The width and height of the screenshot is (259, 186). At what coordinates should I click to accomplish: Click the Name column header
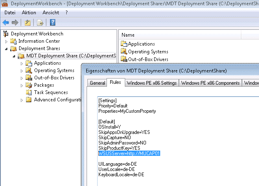point(180,35)
